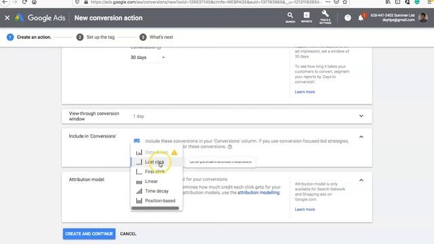
Task: Reload the page with browser refresh icon
Action: [x=24, y=2]
